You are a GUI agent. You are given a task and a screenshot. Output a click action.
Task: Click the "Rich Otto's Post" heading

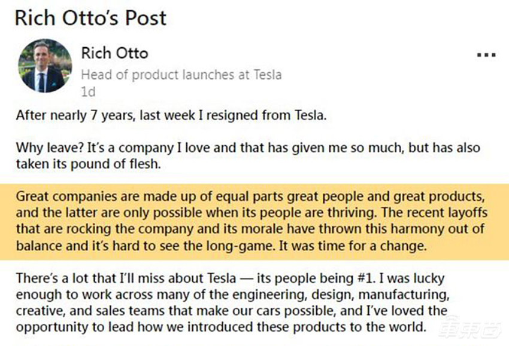point(90,18)
